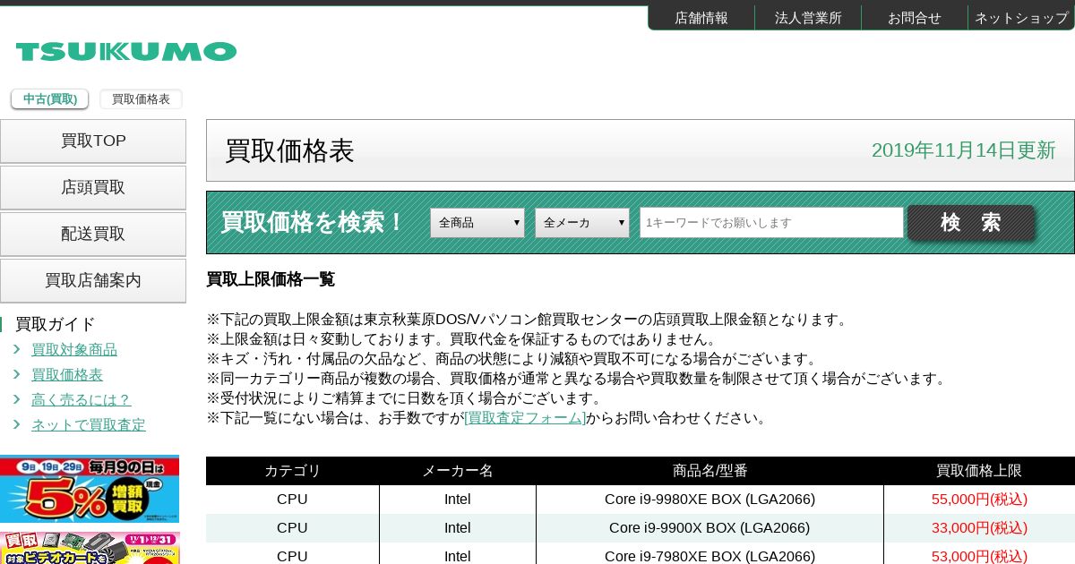Open the ビデオカード買取 banner

click(90, 548)
